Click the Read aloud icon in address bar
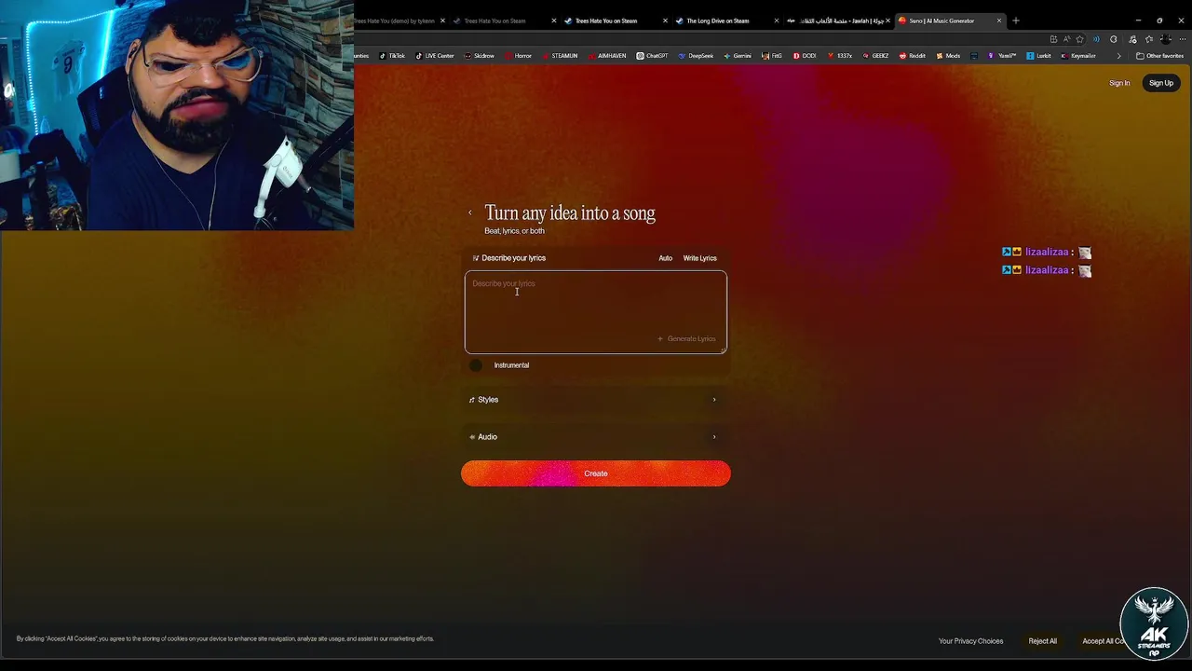1192x671 pixels. click(x=1066, y=39)
